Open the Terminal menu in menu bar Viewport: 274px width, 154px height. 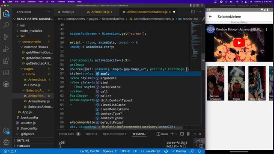coord(61,2)
